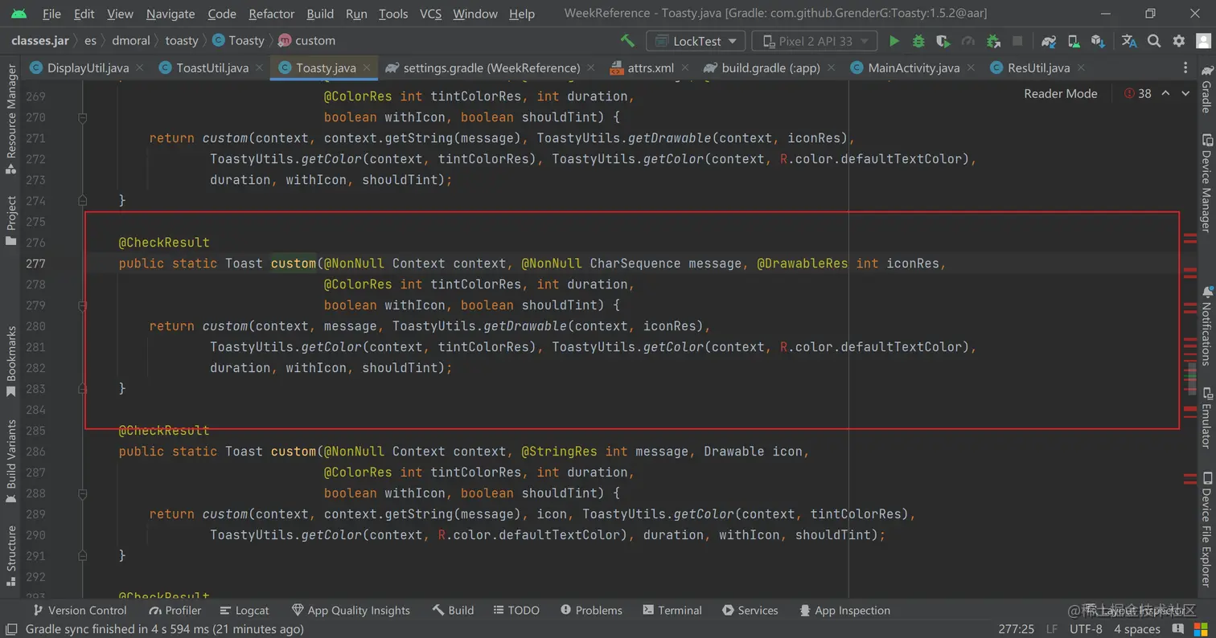Image resolution: width=1216 pixels, height=638 pixels.
Task: Click classes.jar in breadcrumb bar
Action: pyautogui.click(x=39, y=40)
